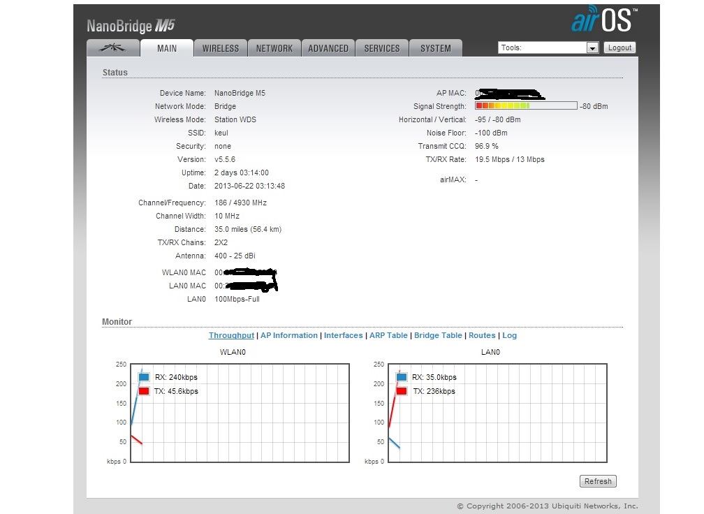The width and height of the screenshot is (704, 514).
Task: Click the Noise Floor value -100 dBm
Action: pyautogui.click(x=491, y=133)
